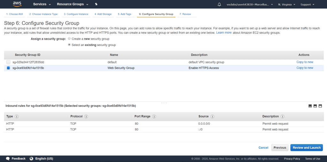The height and width of the screenshot is (162, 327).
Task: Go to the 4. Add Storage tab
Action: tap(103, 14)
